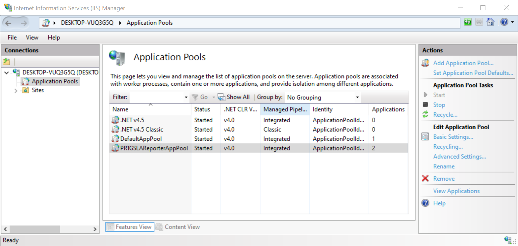Screen dimensions: 518x246
Task: Click the server root icon in the address breadcrumb
Action: pos(46,23)
